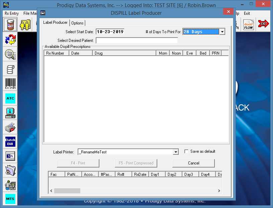Switch to the Options tab

(x=77, y=23)
